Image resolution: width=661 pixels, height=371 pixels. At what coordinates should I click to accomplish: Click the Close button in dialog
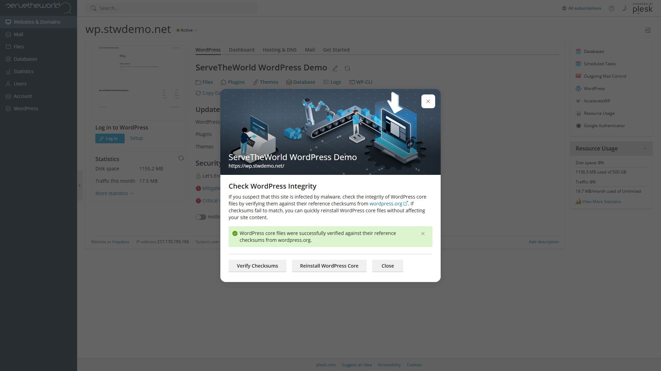click(x=388, y=266)
